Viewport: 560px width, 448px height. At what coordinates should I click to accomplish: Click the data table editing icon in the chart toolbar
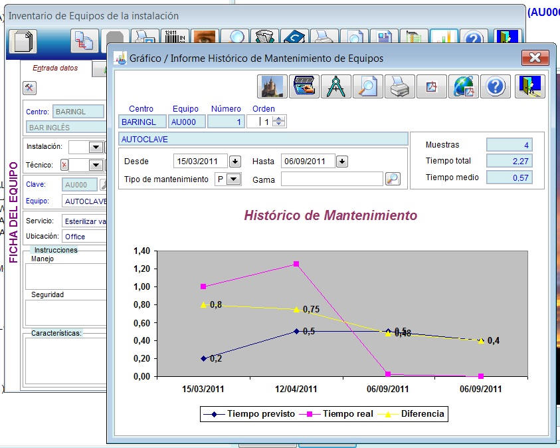(304, 86)
